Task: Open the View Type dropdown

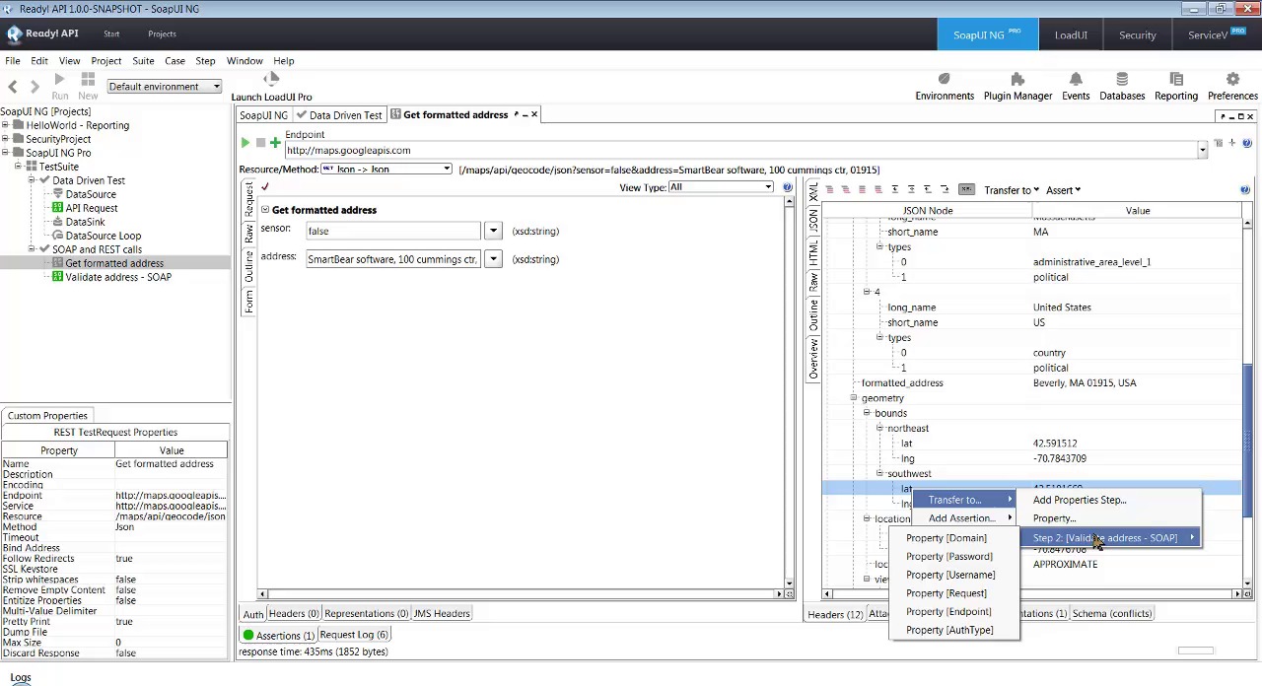Action: pos(721,187)
